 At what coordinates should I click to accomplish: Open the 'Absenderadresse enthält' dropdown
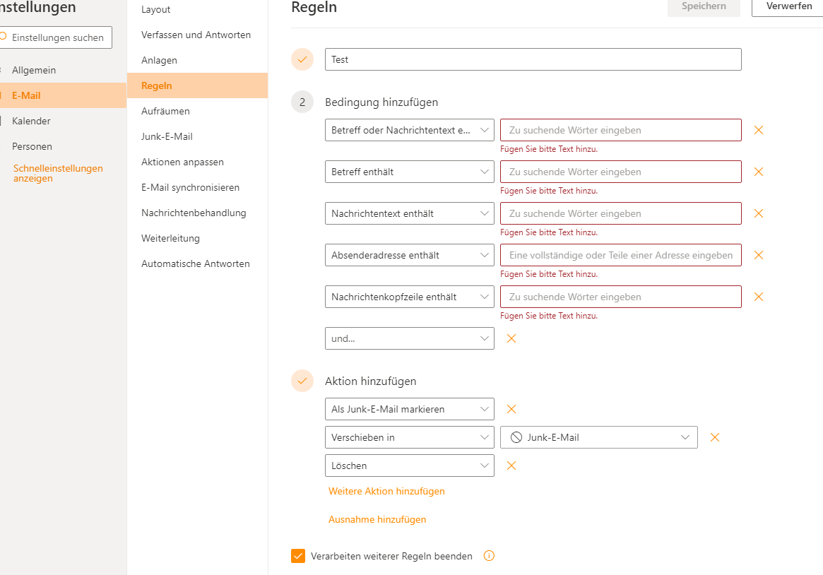(x=410, y=255)
